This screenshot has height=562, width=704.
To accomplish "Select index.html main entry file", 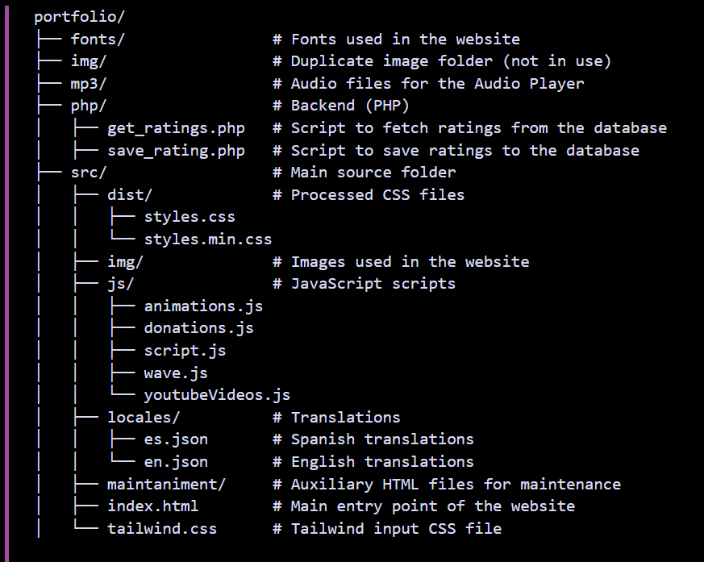I will [x=152, y=506].
